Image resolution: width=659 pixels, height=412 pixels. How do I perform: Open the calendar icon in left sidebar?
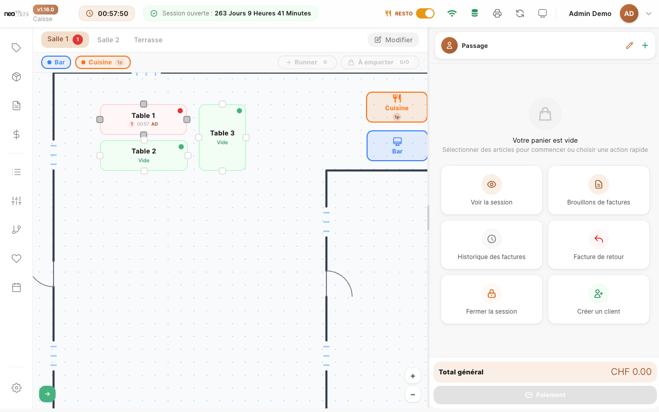click(16, 287)
